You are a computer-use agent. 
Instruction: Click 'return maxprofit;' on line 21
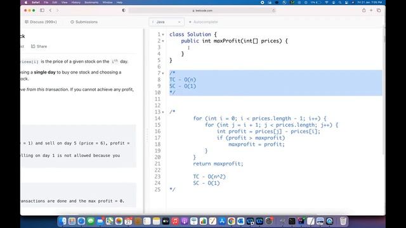(x=218, y=163)
